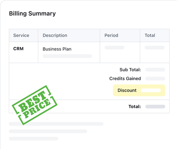This screenshot has height=149, width=177.
Task: Click the Total column header
Action: (150, 35)
